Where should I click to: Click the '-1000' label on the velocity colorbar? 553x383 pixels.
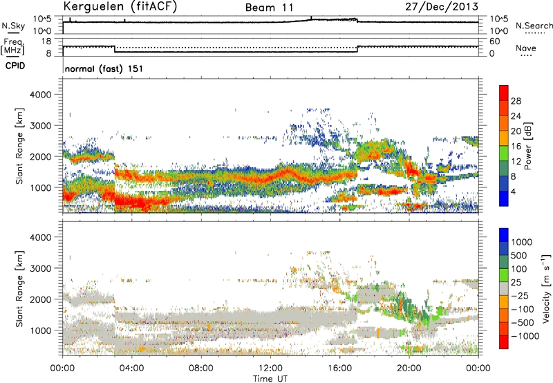pyautogui.click(x=525, y=336)
